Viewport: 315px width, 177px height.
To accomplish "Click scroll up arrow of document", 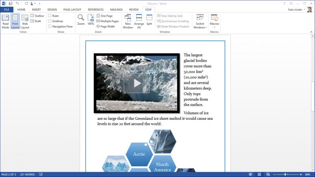I will click(x=313, y=36).
